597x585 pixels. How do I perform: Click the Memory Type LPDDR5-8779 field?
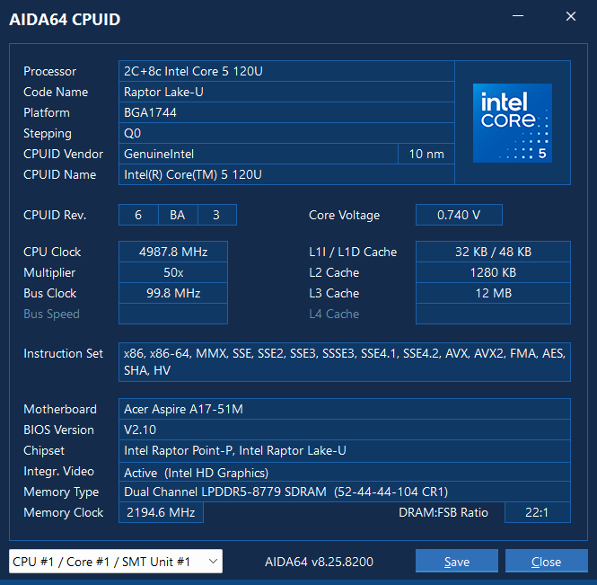pos(344,492)
